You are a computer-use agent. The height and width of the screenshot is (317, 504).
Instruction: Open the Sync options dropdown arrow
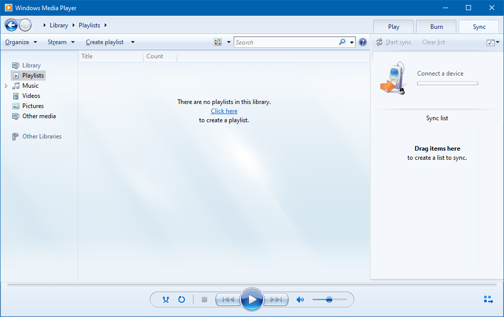tap(497, 42)
